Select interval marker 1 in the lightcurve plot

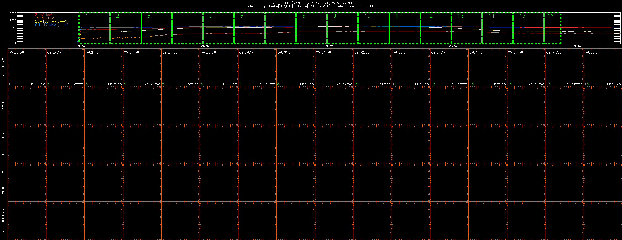point(87,16)
